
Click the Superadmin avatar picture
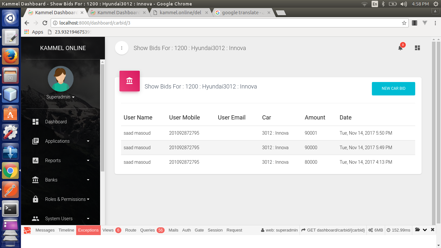coord(61,79)
